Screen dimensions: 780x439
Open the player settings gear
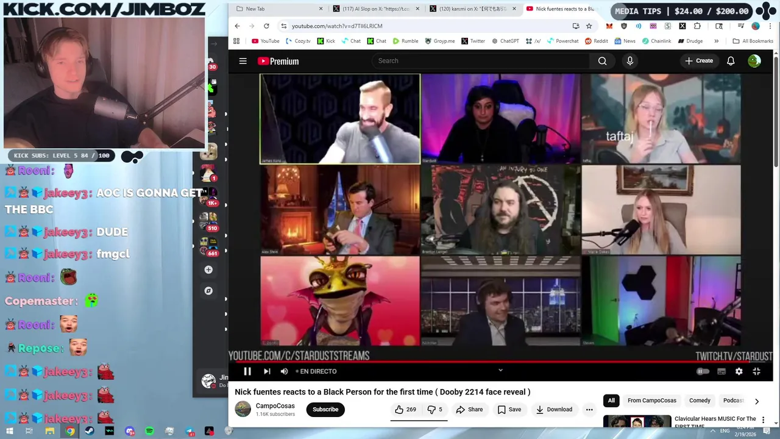click(x=739, y=371)
